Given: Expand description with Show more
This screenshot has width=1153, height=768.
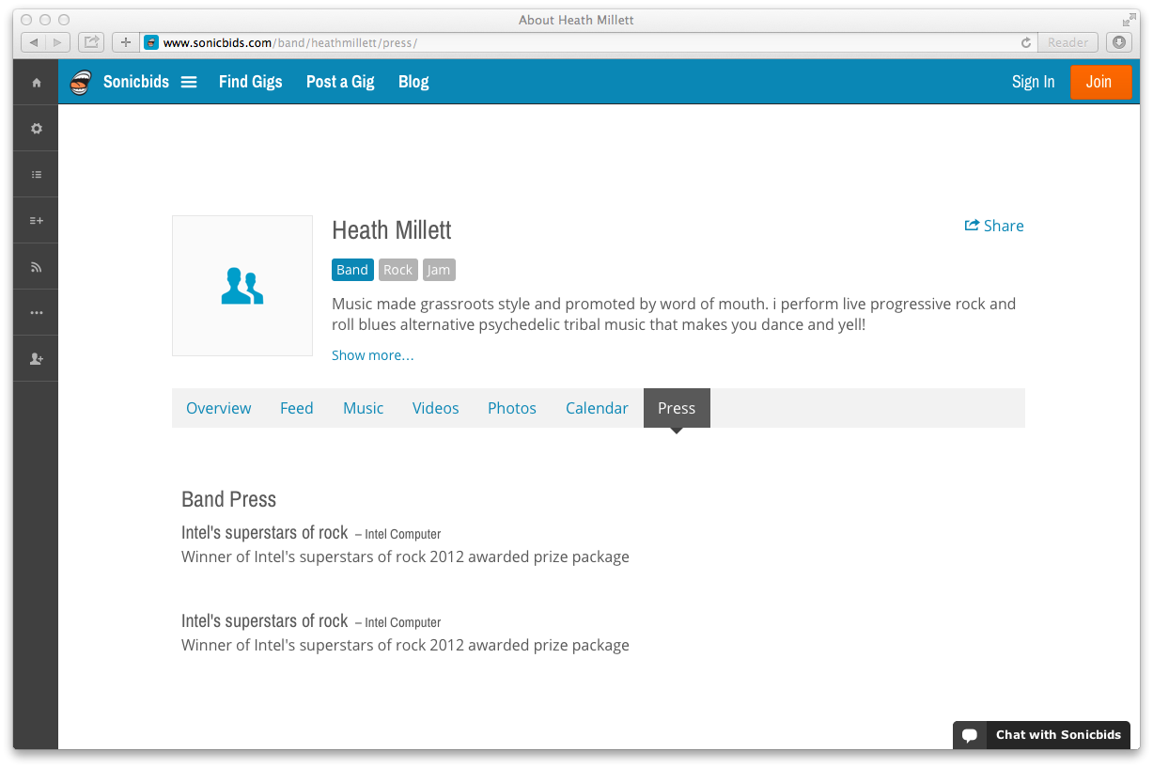Looking at the screenshot, I should [373, 355].
